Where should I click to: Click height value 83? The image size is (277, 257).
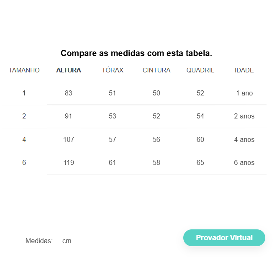coord(69,93)
